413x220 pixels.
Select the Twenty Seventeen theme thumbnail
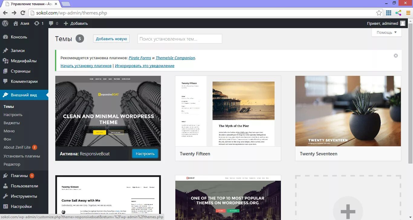[x=348, y=111]
